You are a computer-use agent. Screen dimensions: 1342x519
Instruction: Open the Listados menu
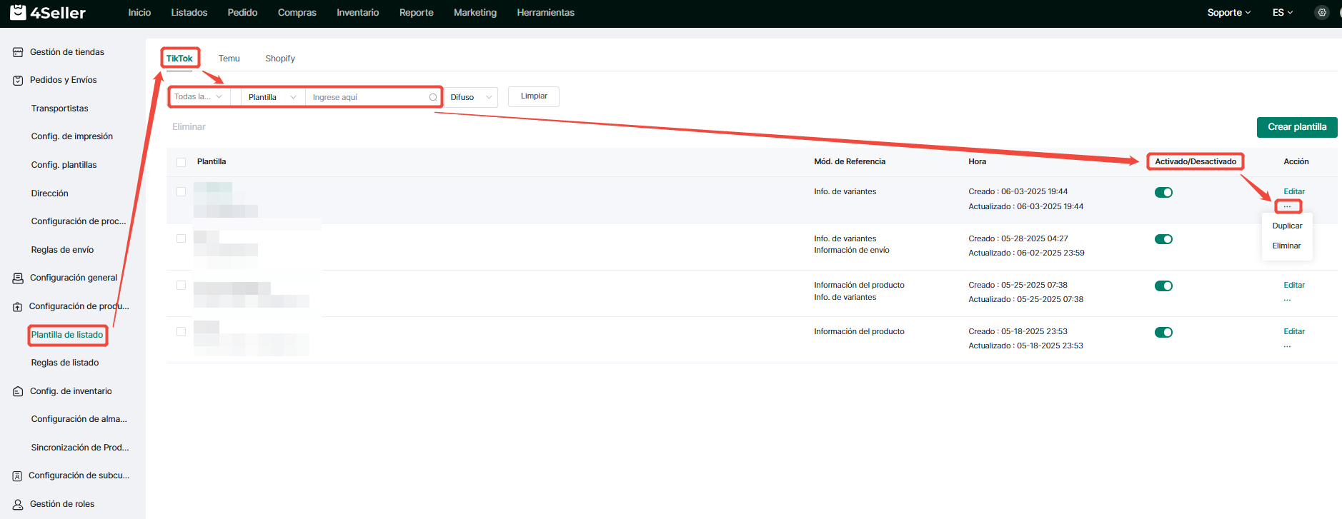click(x=189, y=12)
